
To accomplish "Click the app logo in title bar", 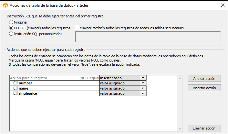I will 5,5.
